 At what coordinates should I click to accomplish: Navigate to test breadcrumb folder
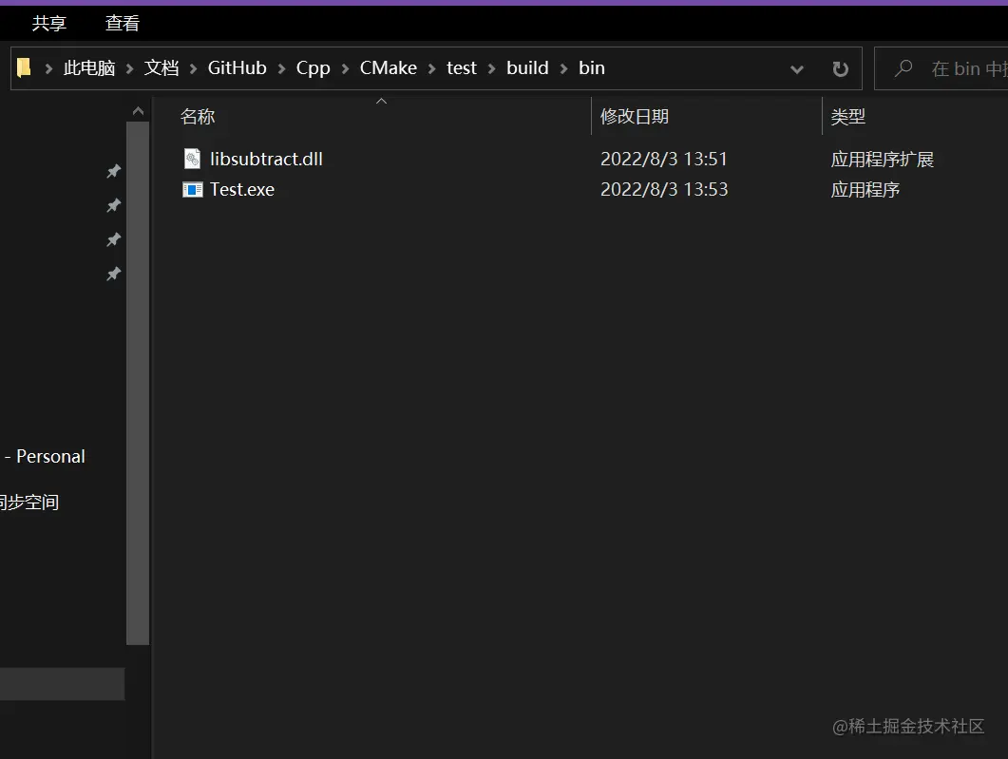[462, 68]
